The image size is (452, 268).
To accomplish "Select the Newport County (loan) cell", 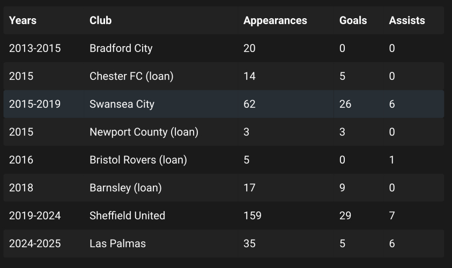I will (144, 132).
